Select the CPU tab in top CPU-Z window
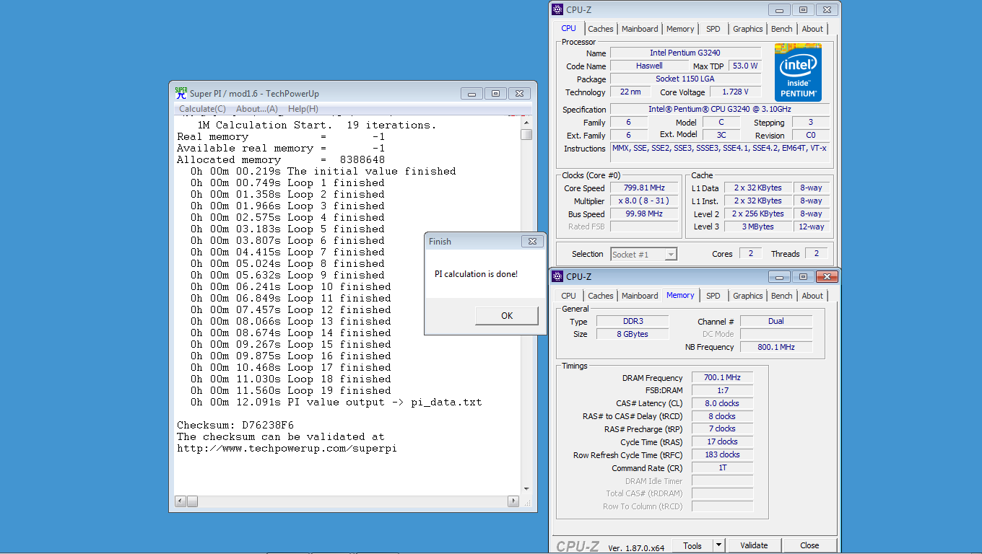This screenshot has height=554, width=982. pyautogui.click(x=569, y=29)
